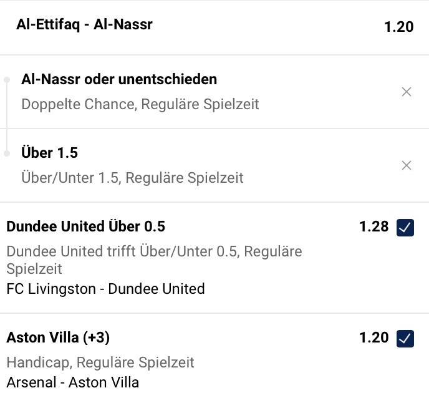Select the Al-Nassr oder unentschieden title
Screen dimensions: 429x403
[x=119, y=79]
